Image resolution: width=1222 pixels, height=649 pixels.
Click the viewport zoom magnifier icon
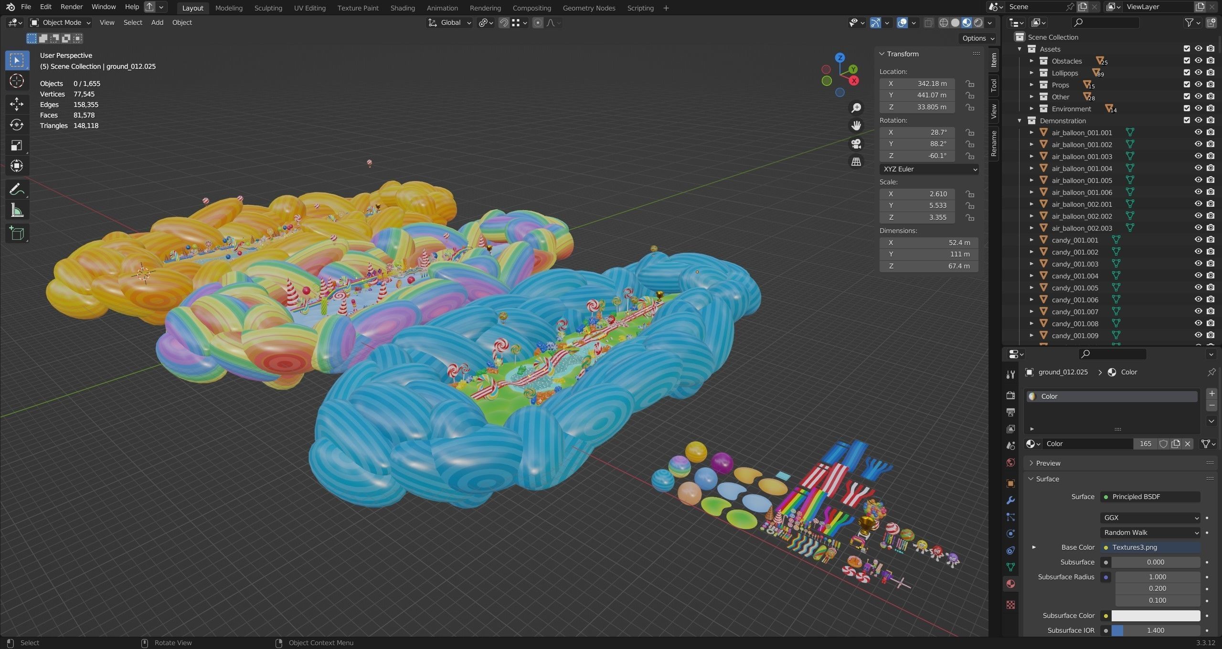click(x=856, y=108)
